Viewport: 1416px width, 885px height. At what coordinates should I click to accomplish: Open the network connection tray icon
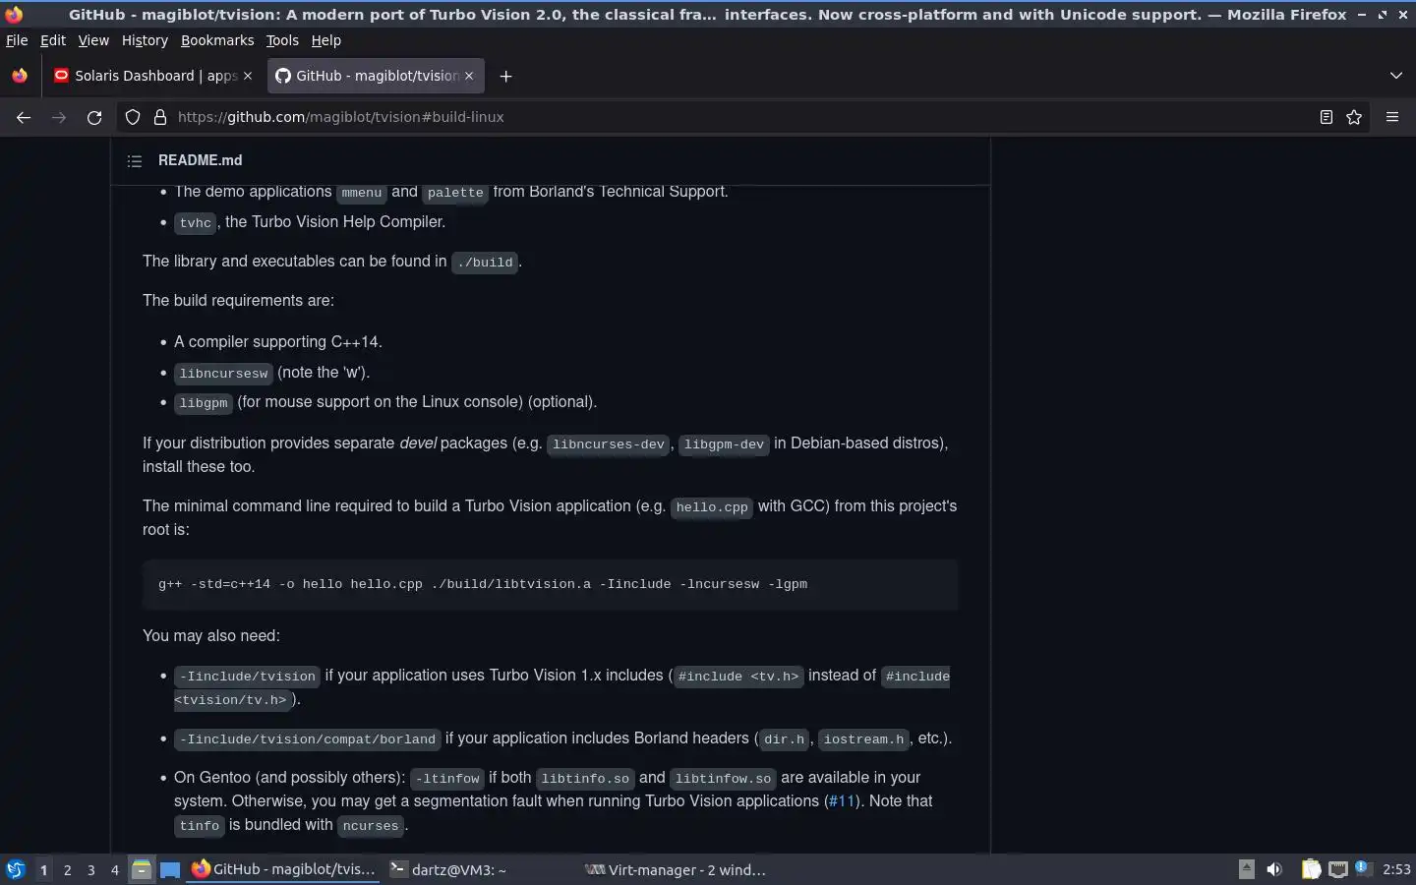click(x=1337, y=869)
